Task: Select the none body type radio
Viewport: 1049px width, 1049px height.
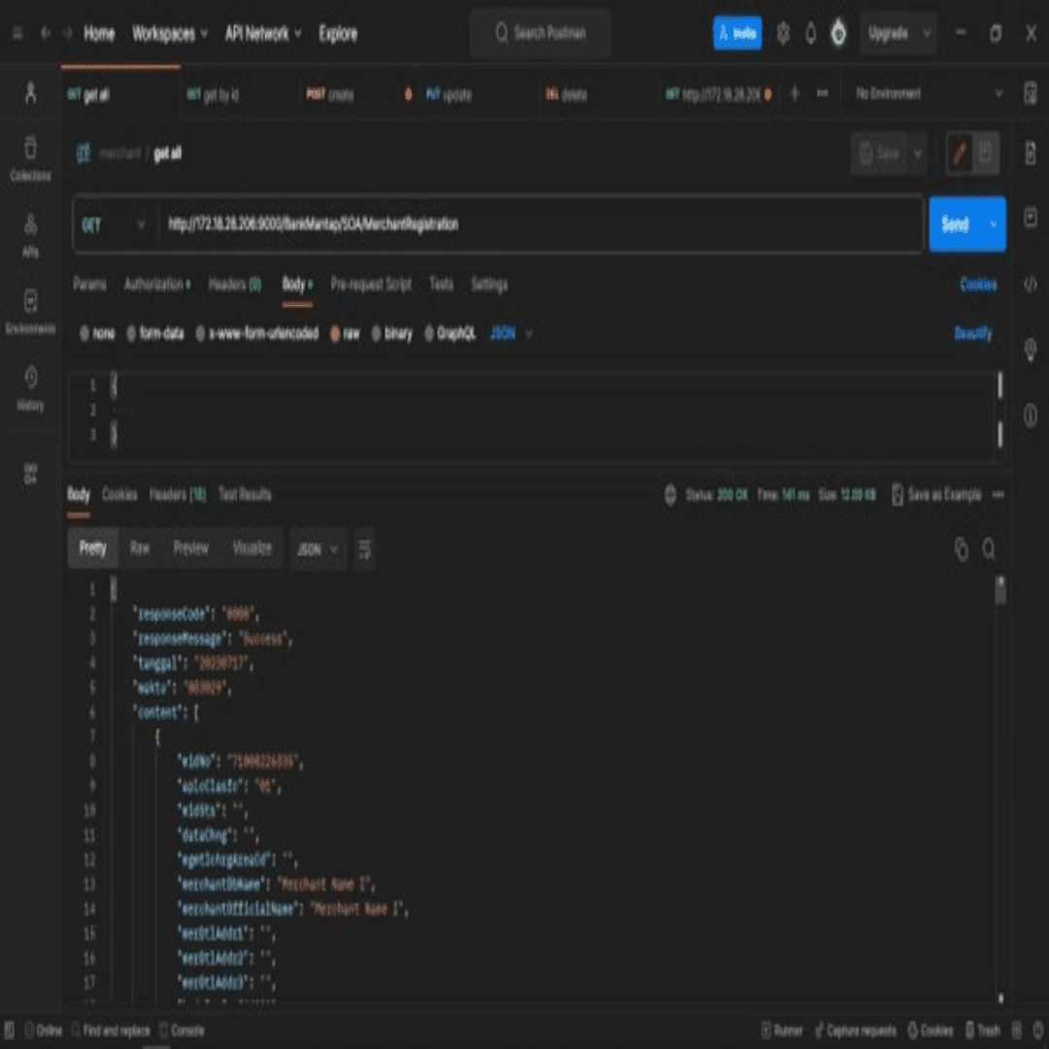Action: tap(85, 334)
